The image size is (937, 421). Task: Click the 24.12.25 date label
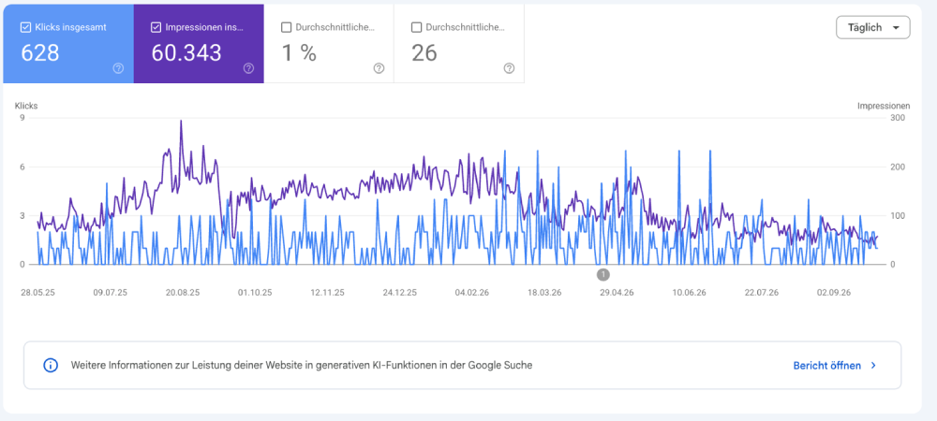tap(400, 293)
